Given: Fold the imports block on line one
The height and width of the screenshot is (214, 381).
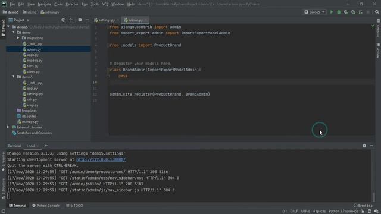Looking at the screenshot, I should 108,27.
